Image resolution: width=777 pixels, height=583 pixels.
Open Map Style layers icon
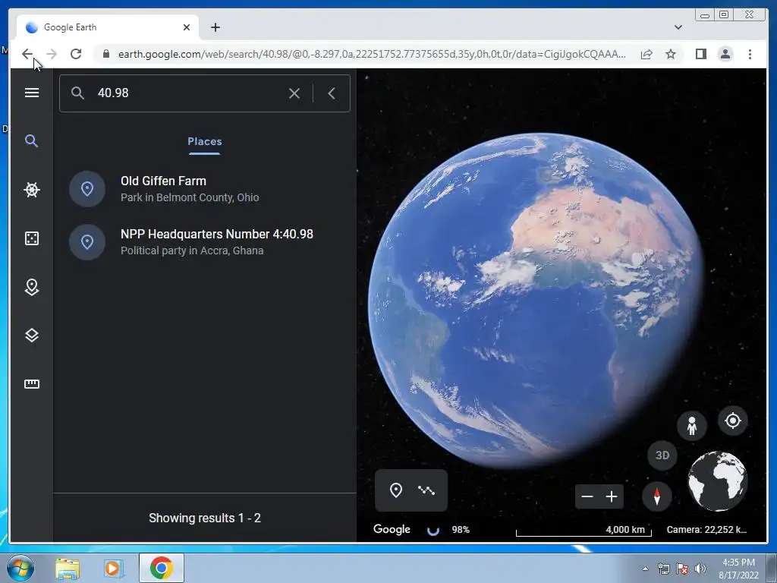[x=32, y=335]
